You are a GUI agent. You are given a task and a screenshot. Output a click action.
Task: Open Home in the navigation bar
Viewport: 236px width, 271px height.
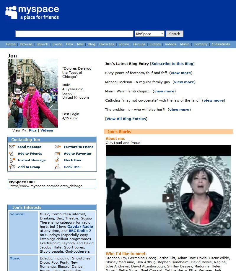[11, 44]
